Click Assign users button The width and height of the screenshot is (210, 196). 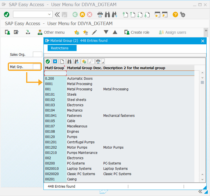click(172, 32)
